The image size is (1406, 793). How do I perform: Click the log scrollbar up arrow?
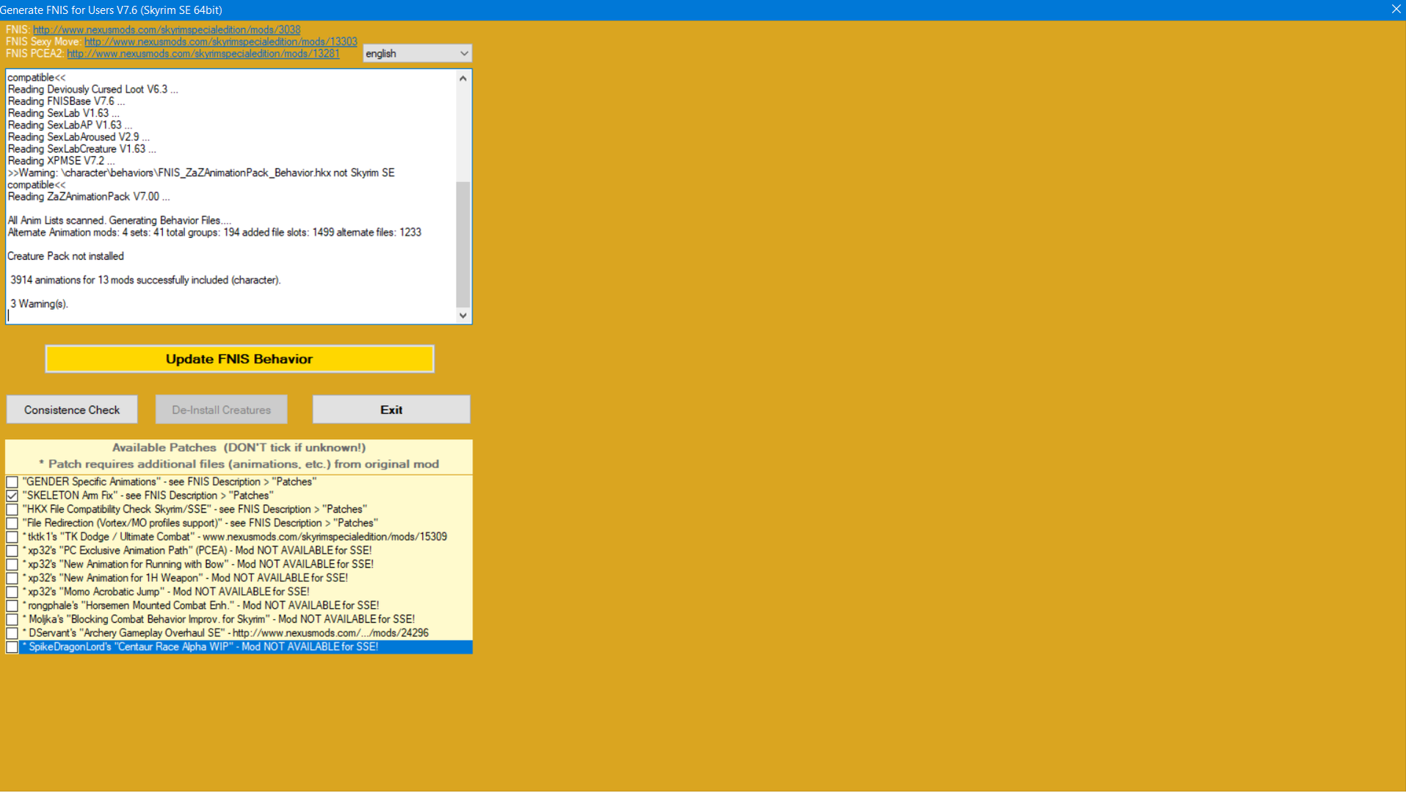[x=463, y=79]
